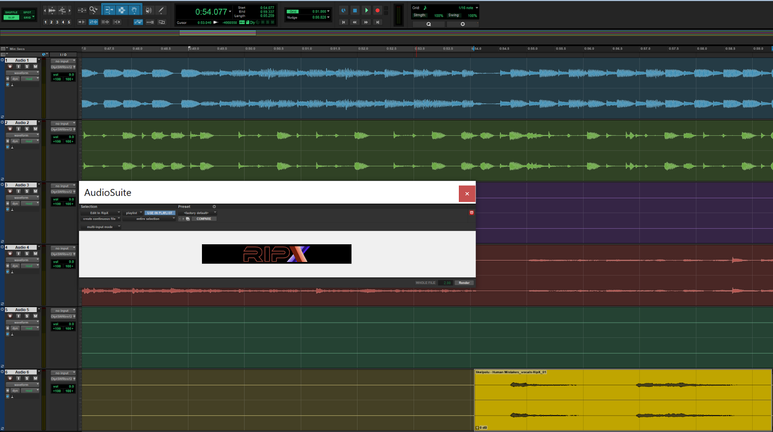Click the COMPARE button
The width and height of the screenshot is (773, 432).
204,219
